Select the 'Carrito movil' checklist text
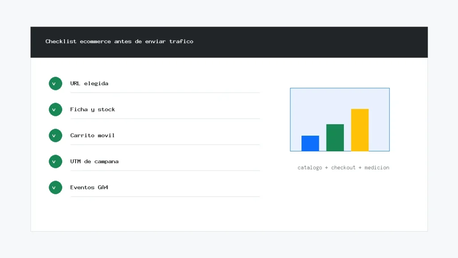Screen dimensions: 458x258 click(x=92, y=135)
